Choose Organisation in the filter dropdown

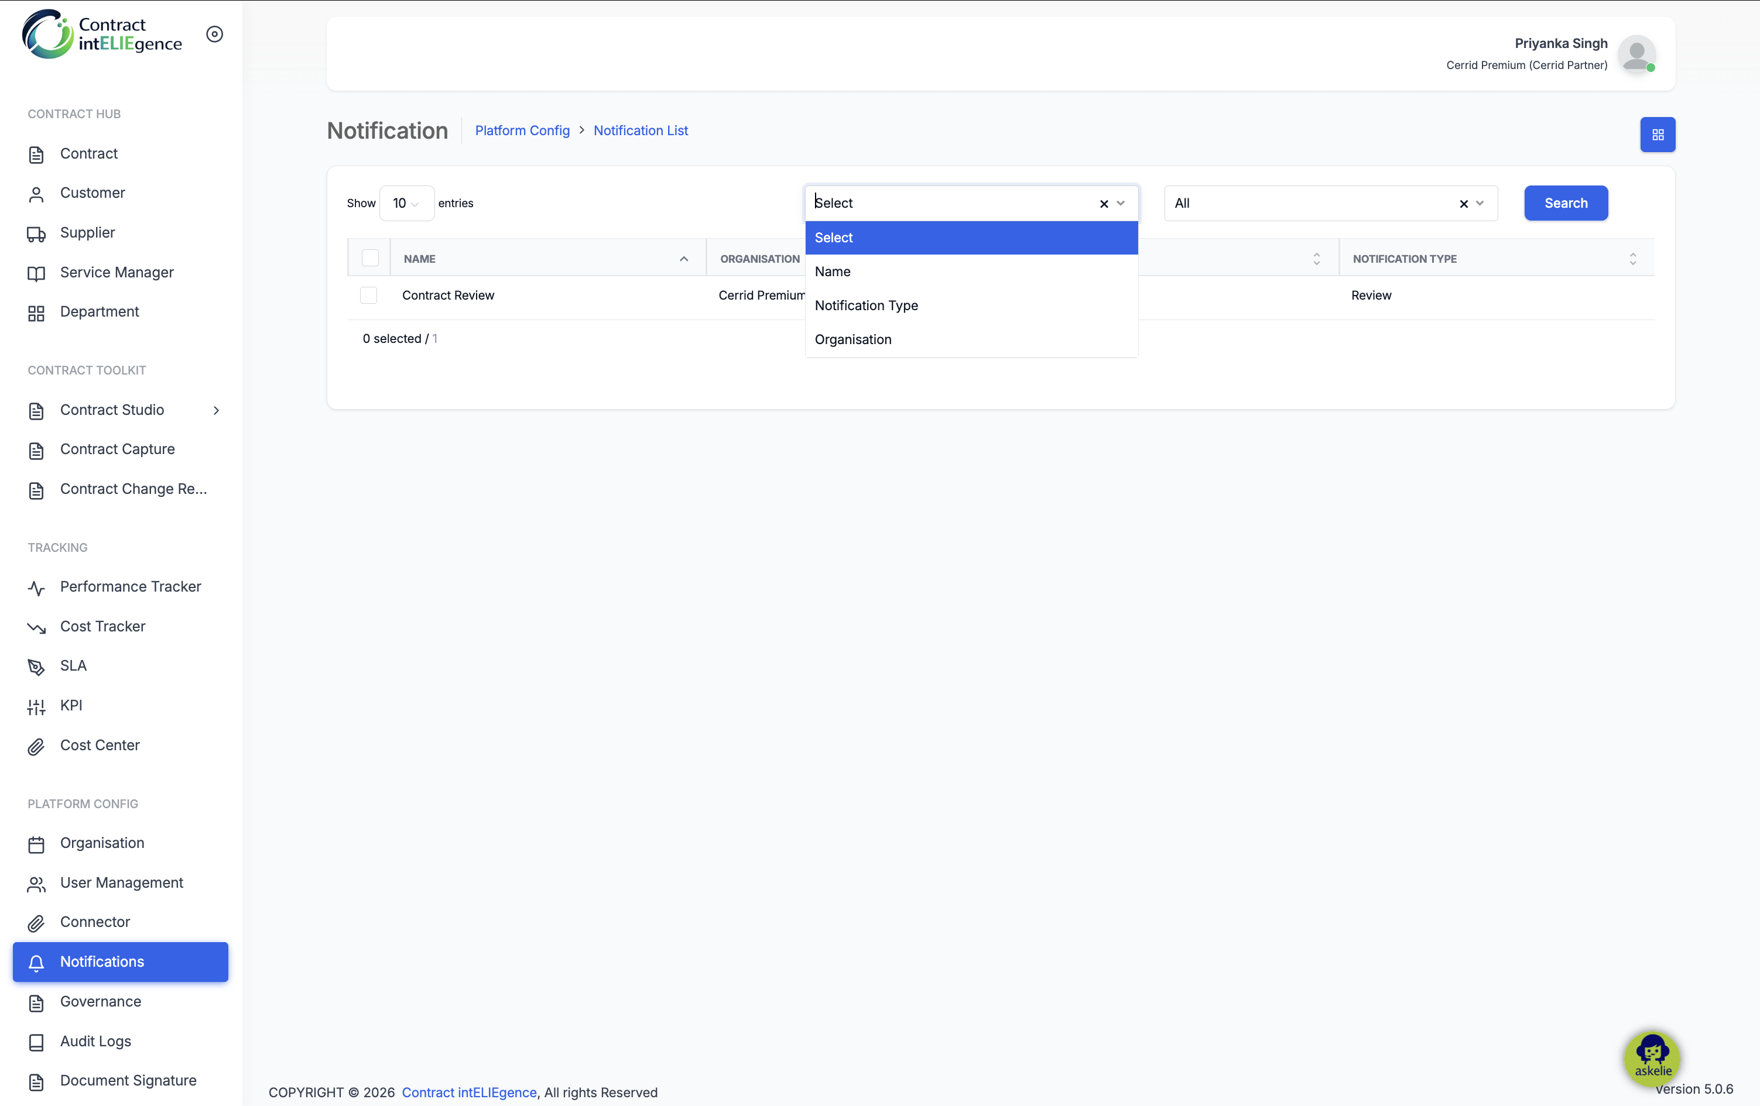(971, 339)
